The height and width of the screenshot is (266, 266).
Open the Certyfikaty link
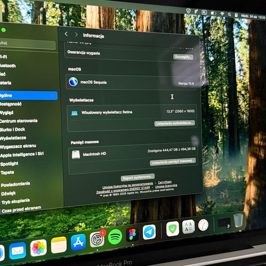[x=165, y=182]
